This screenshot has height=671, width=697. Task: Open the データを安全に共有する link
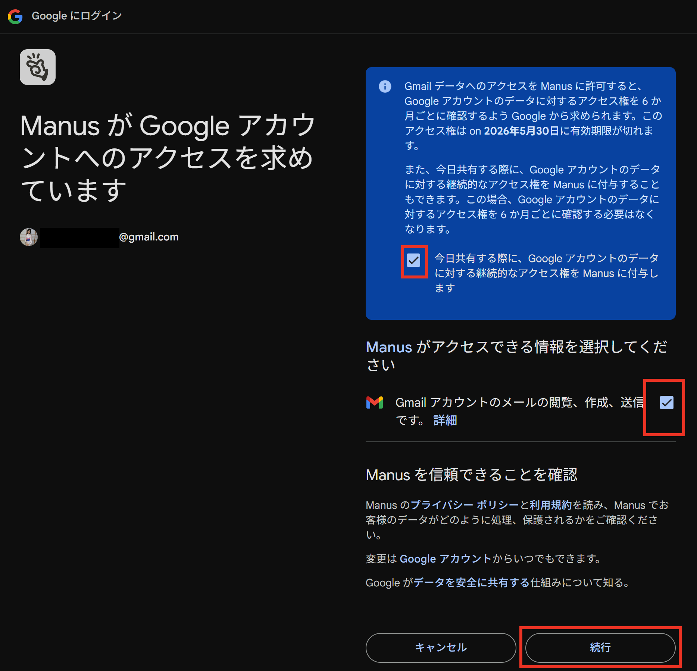click(472, 583)
